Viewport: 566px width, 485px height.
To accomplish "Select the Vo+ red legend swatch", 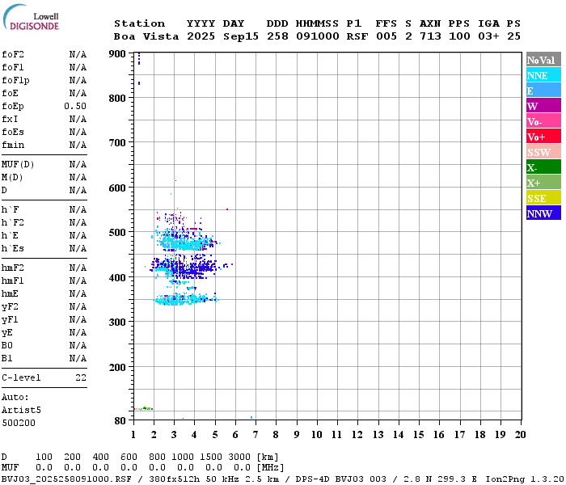I will [x=543, y=137].
